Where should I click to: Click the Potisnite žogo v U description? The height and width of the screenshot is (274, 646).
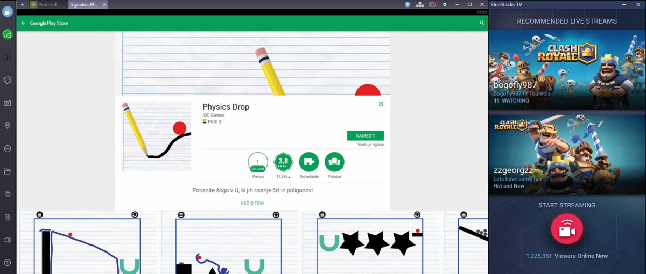tap(252, 190)
